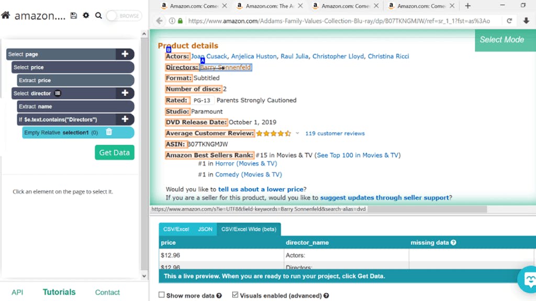Click the secure lock icon

(x=180, y=21)
